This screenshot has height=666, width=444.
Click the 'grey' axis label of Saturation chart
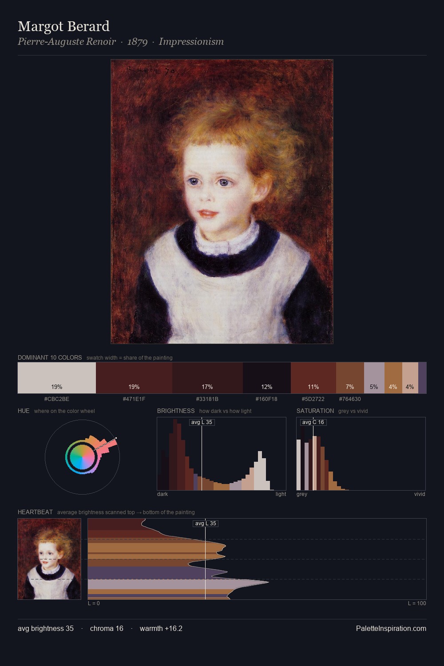[x=302, y=494]
